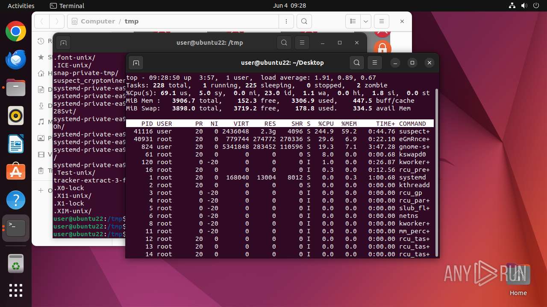547x307 pixels.
Task: Select the eGmRnce+ process row in top
Action: (280, 139)
